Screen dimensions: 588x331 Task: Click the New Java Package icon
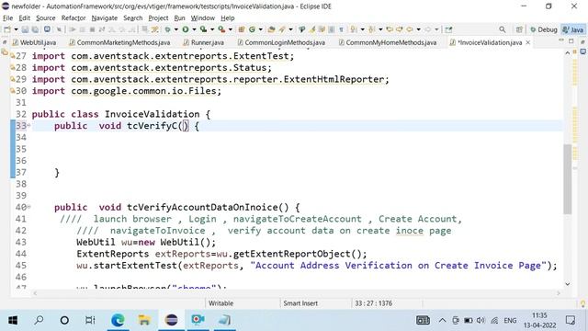pos(242,29)
